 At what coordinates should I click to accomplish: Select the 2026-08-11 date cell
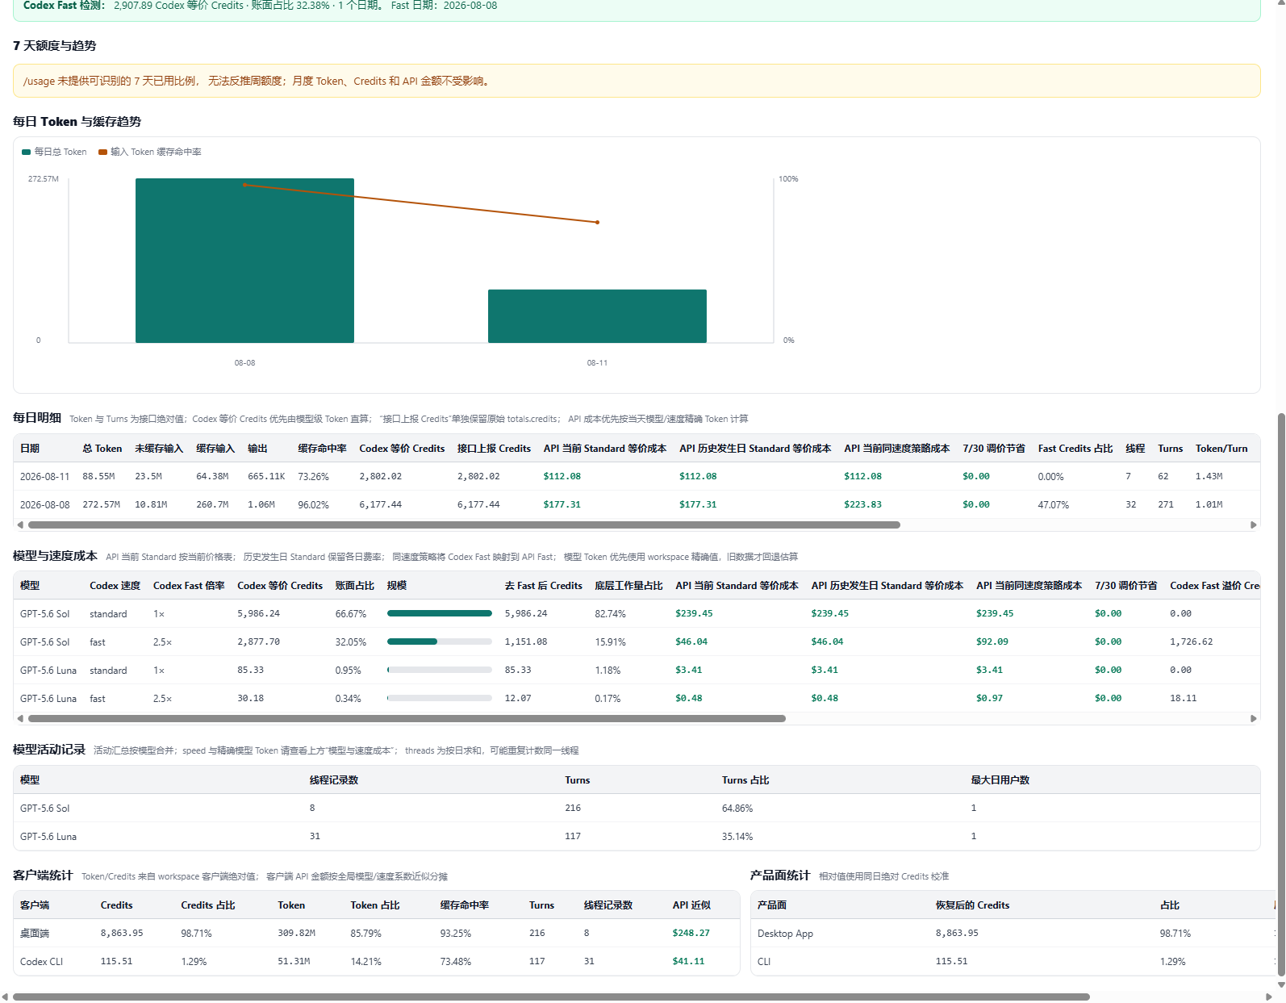(45, 476)
